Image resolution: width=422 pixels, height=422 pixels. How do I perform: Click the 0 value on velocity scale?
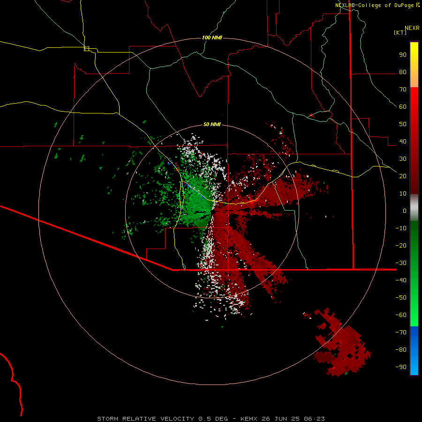tap(405, 211)
